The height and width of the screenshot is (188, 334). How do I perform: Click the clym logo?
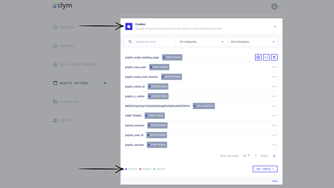pyautogui.click(x=62, y=6)
